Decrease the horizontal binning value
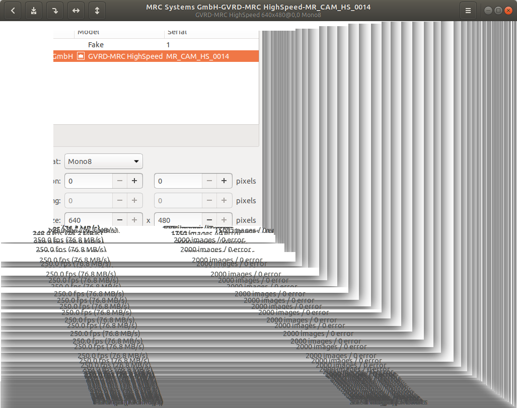517x408 pixels. click(x=120, y=200)
